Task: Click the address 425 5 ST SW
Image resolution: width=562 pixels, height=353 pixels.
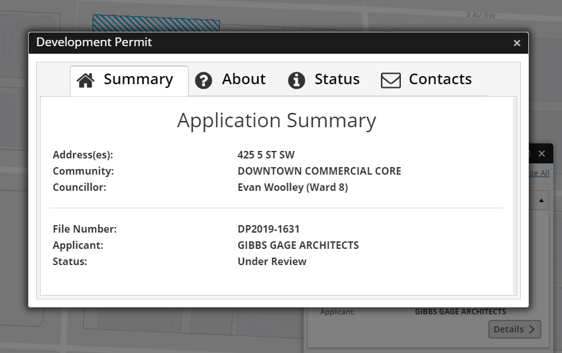Action: click(x=265, y=155)
